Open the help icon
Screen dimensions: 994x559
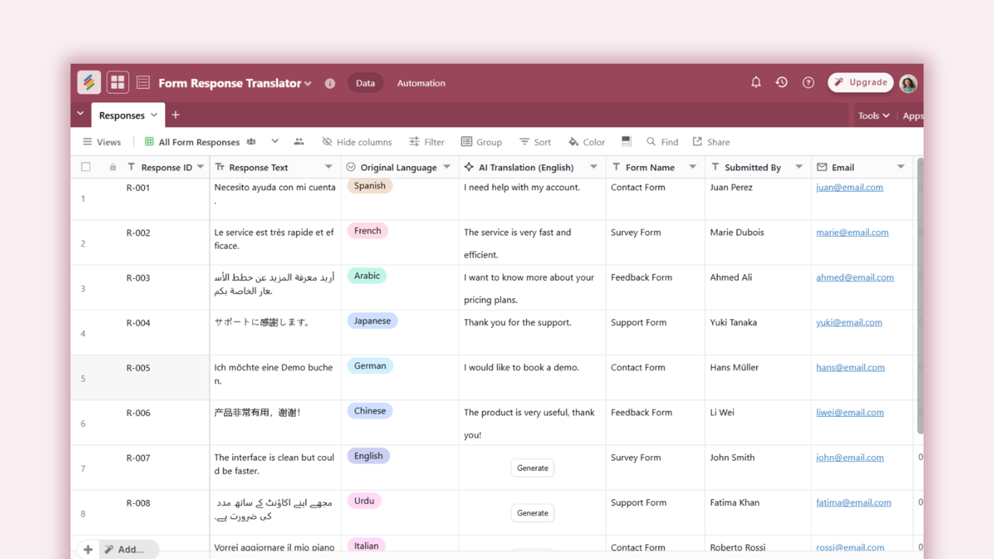[808, 82]
